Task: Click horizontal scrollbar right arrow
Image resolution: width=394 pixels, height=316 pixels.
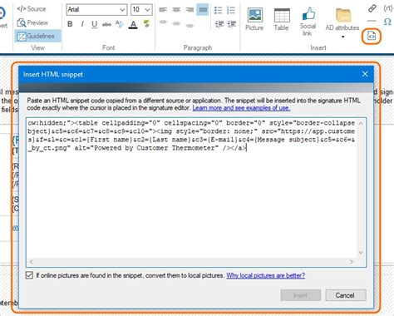Action: click(x=352, y=262)
